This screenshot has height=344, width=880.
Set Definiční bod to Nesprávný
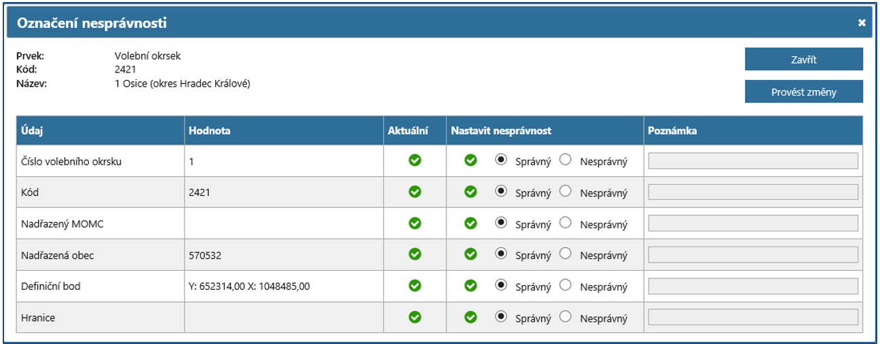coord(566,285)
